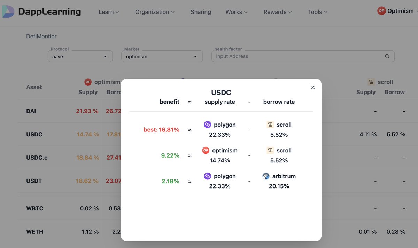Click the DAI asset row label
The width and height of the screenshot is (418, 248).
point(31,111)
